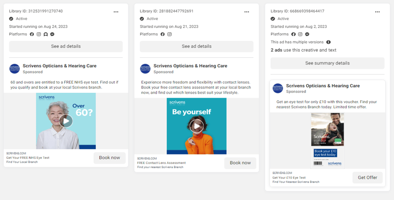Image resolution: width=394 pixels, height=200 pixels.
Task: Click the 'Find Your Nearest Scrivens Branch' £10 offer description
Action: 296,182
